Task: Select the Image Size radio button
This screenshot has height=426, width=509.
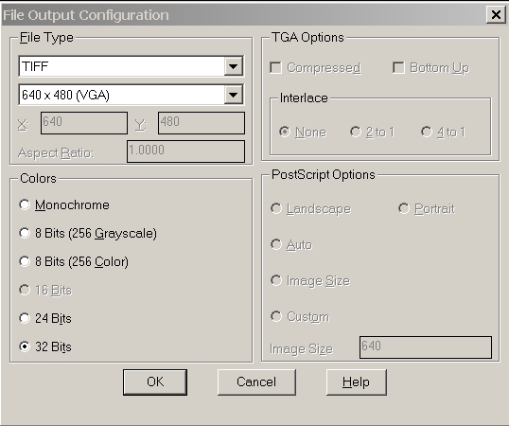Action: point(276,280)
